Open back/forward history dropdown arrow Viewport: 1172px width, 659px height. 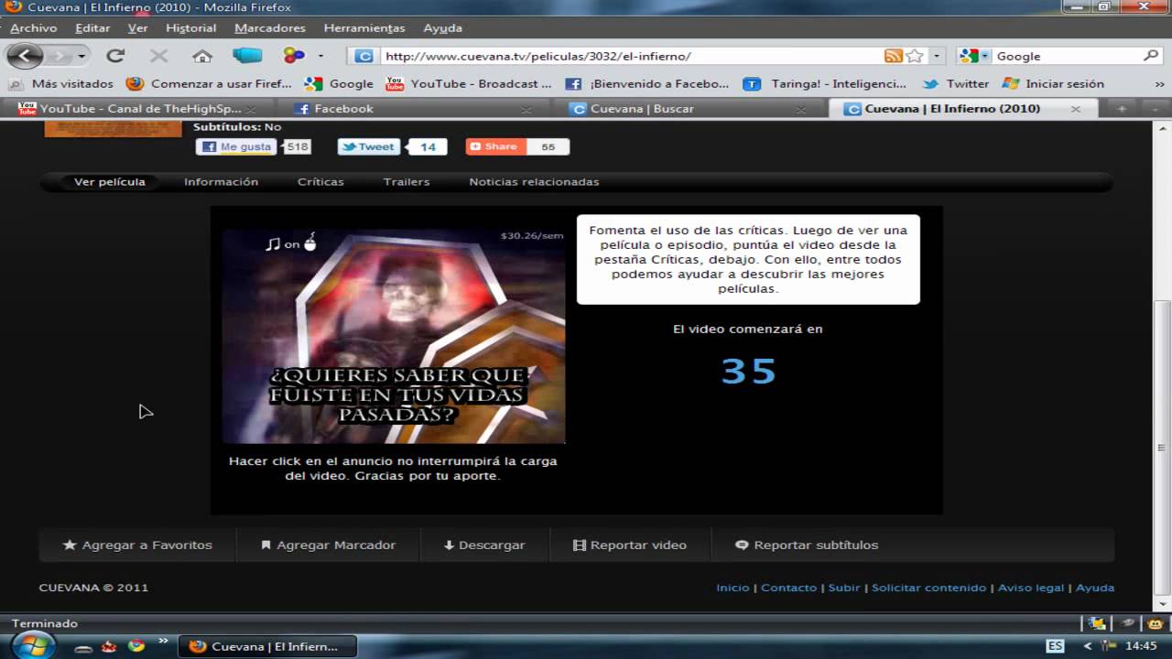point(81,57)
